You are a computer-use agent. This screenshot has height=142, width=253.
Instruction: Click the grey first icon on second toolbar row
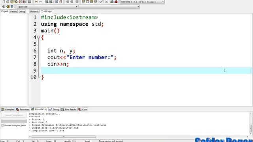tap(4, 7)
